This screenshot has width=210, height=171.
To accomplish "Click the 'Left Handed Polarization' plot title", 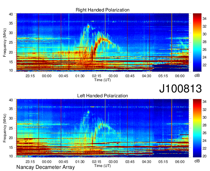I will [103, 96].
